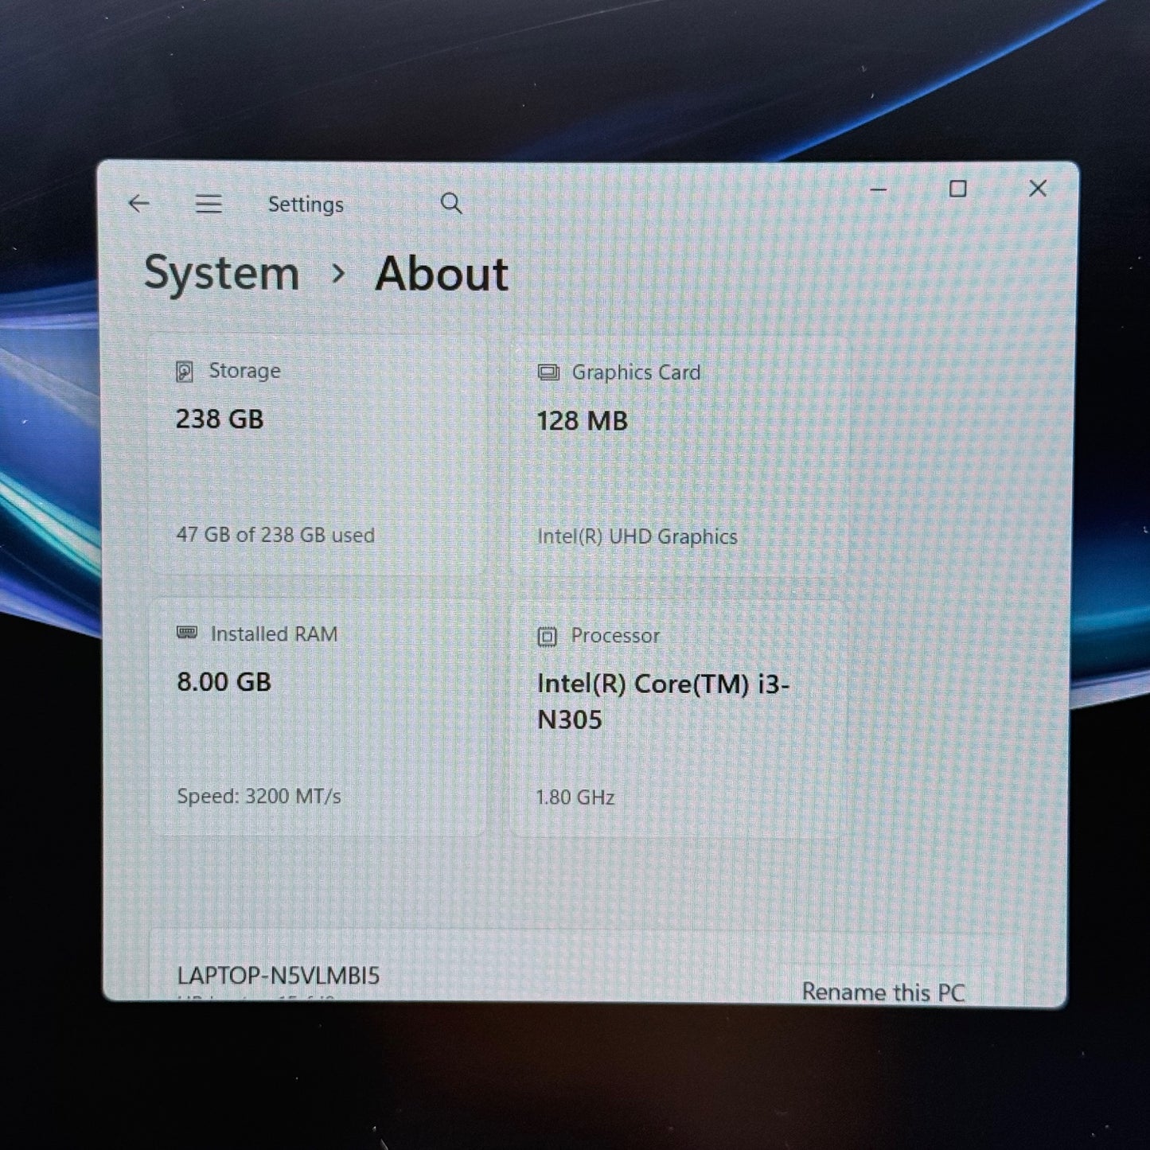Click the 47 GB usage text

tap(275, 536)
